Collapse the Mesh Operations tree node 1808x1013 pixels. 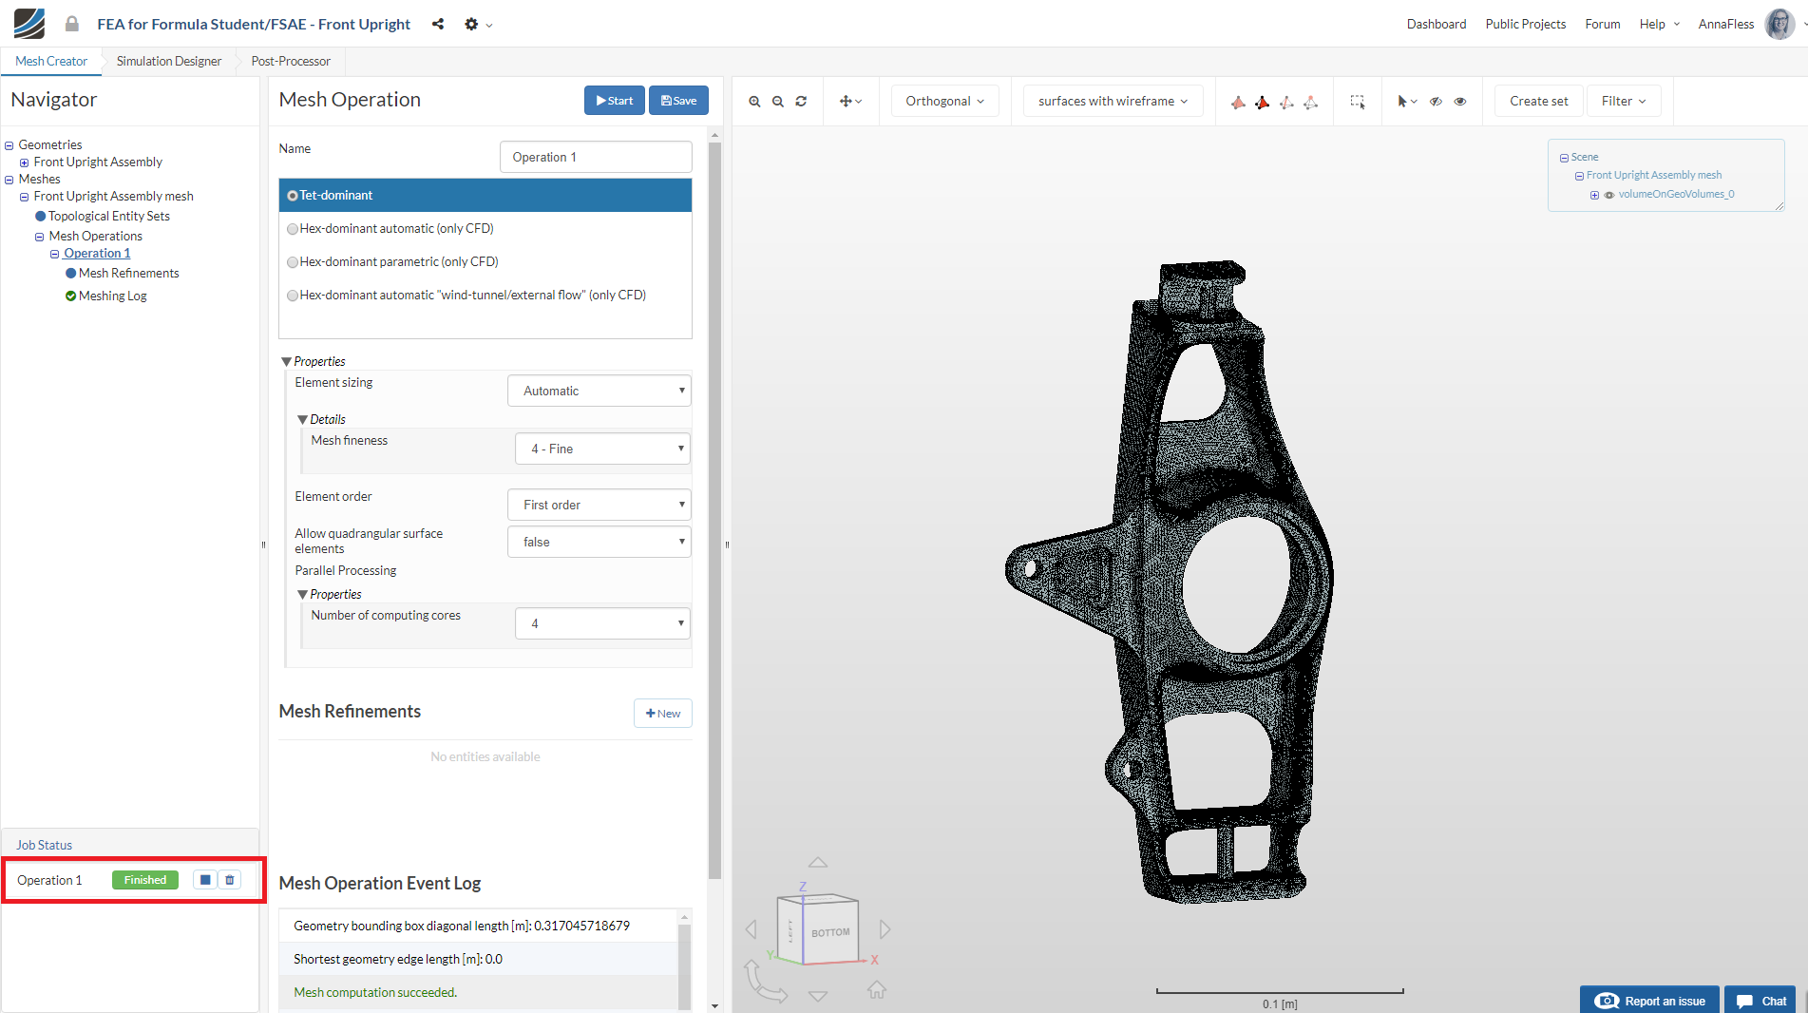40,237
